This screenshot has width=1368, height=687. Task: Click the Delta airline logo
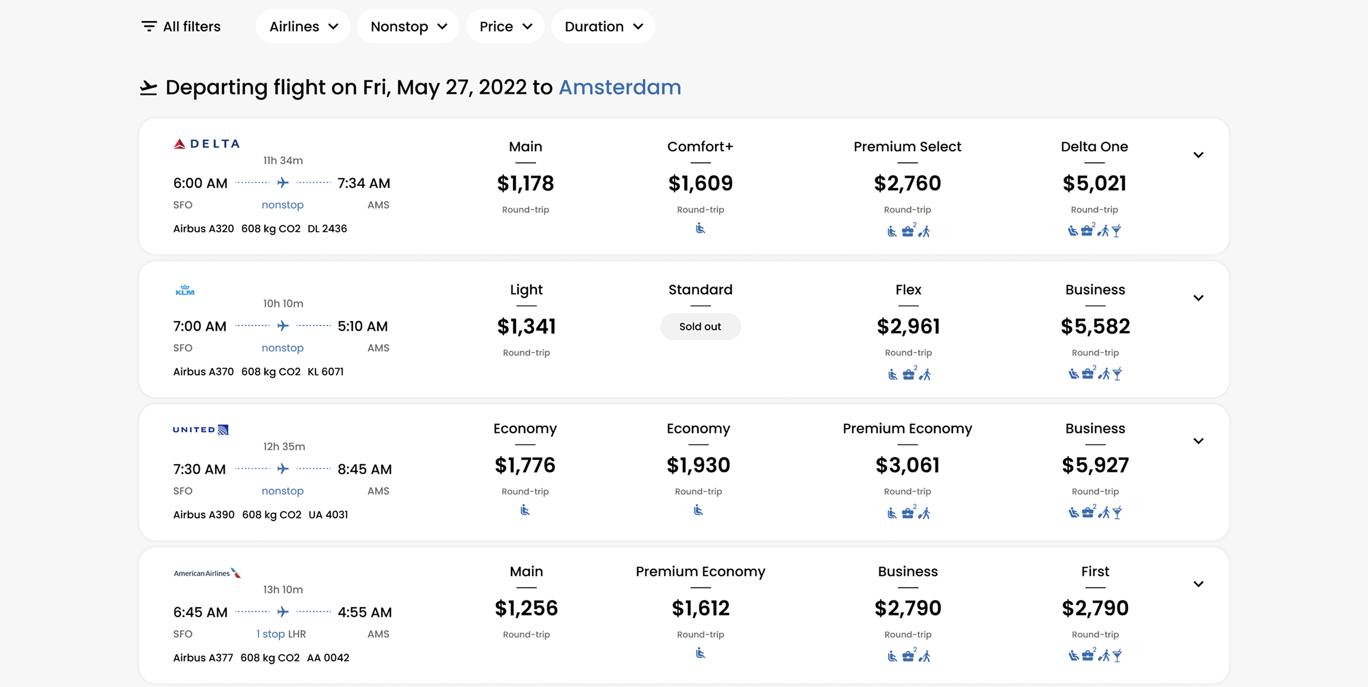pyautogui.click(x=206, y=144)
